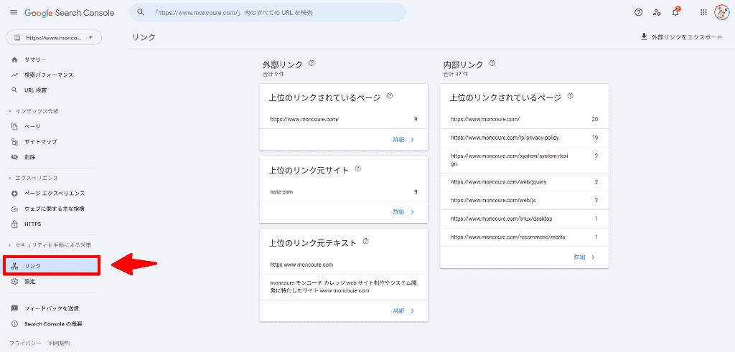Viewport: 735px width, 352px height.
Task: Go to 設定 in the sidebar
Action: (x=30, y=282)
